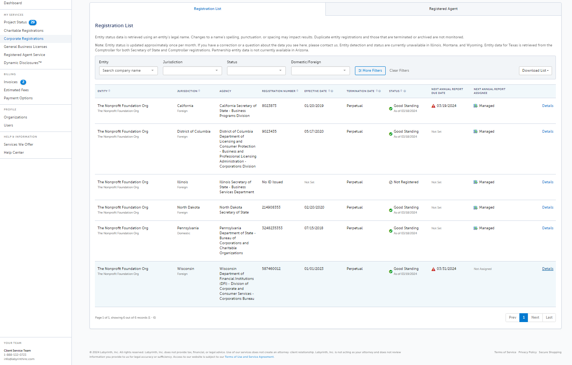Open the Domestic/Foreign filter dropdown

point(320,71)
